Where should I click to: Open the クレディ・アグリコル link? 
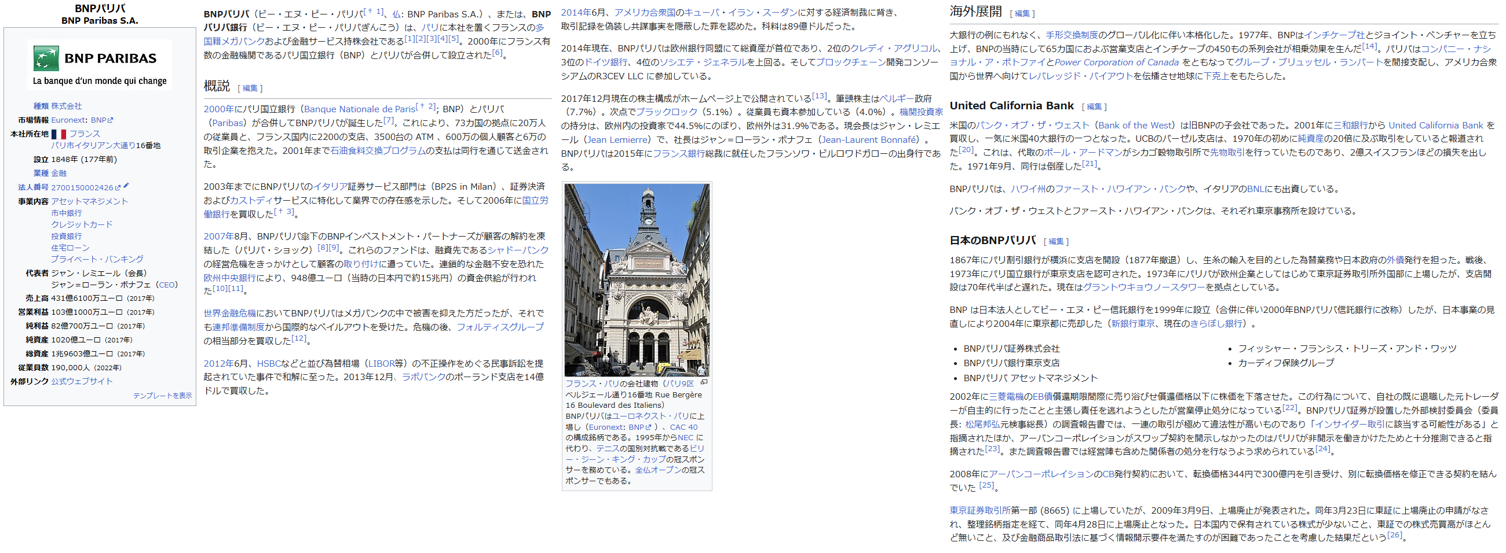(x=893, y=49)
